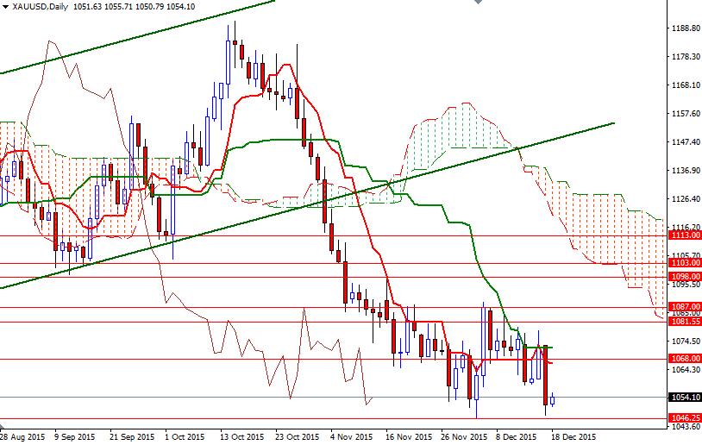The width and height of the screenshot is (702, 445).
Task: Click the 1188.80 price axis value
Action: click(684, 28)
